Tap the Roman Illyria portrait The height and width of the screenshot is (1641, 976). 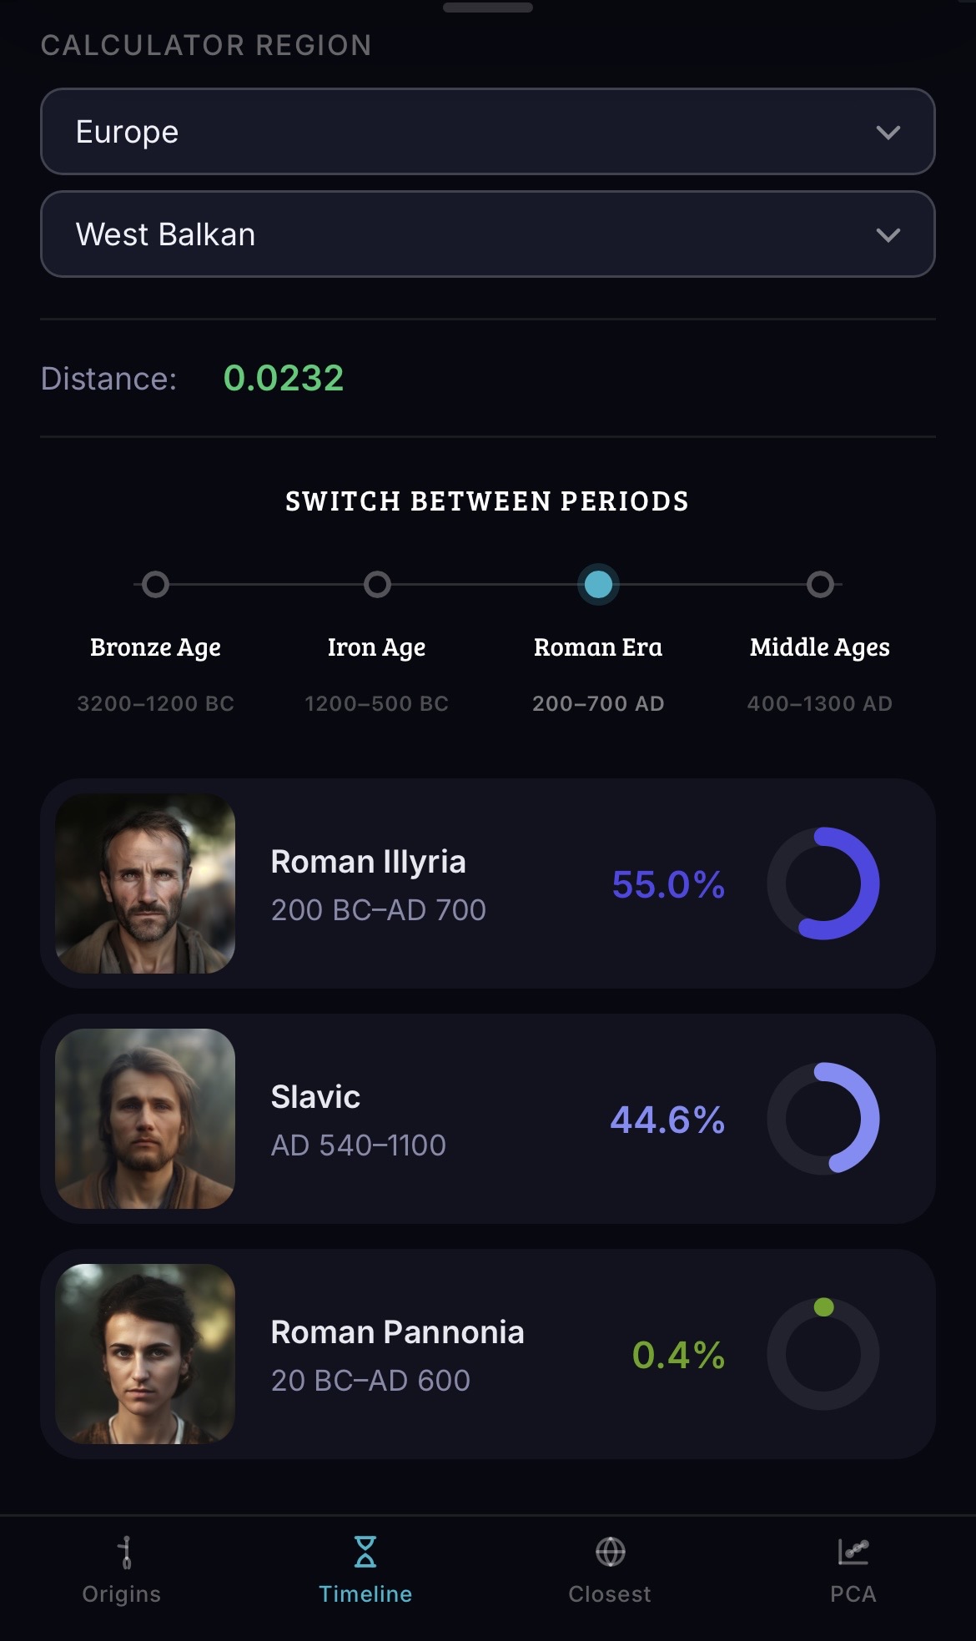145,883
